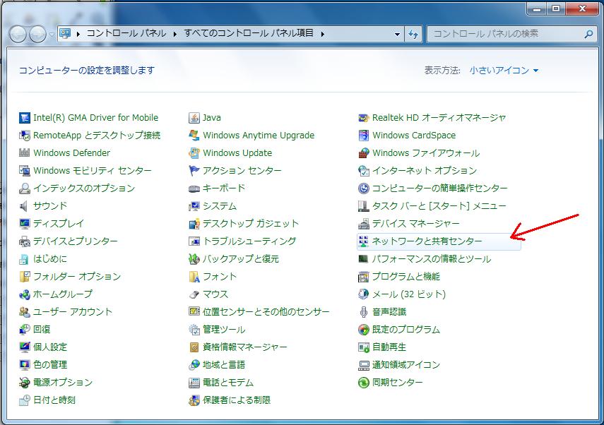Screen dimensions: 604x425
Task: Open the Windows Anytime Upgrade link
Action: pos(259,136)
